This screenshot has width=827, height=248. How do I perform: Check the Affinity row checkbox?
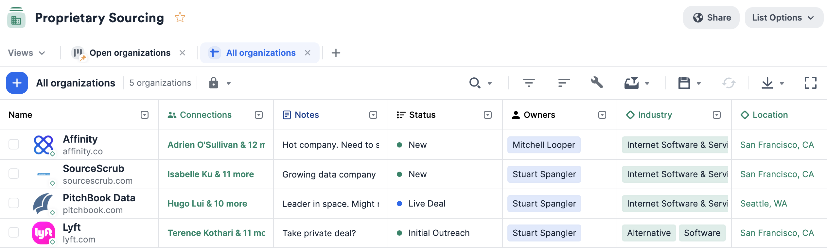coord(14,144)
